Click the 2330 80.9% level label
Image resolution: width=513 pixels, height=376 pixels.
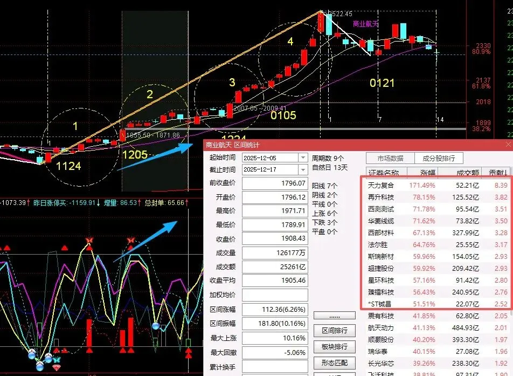pyautogui.click(x=481, y=49)
